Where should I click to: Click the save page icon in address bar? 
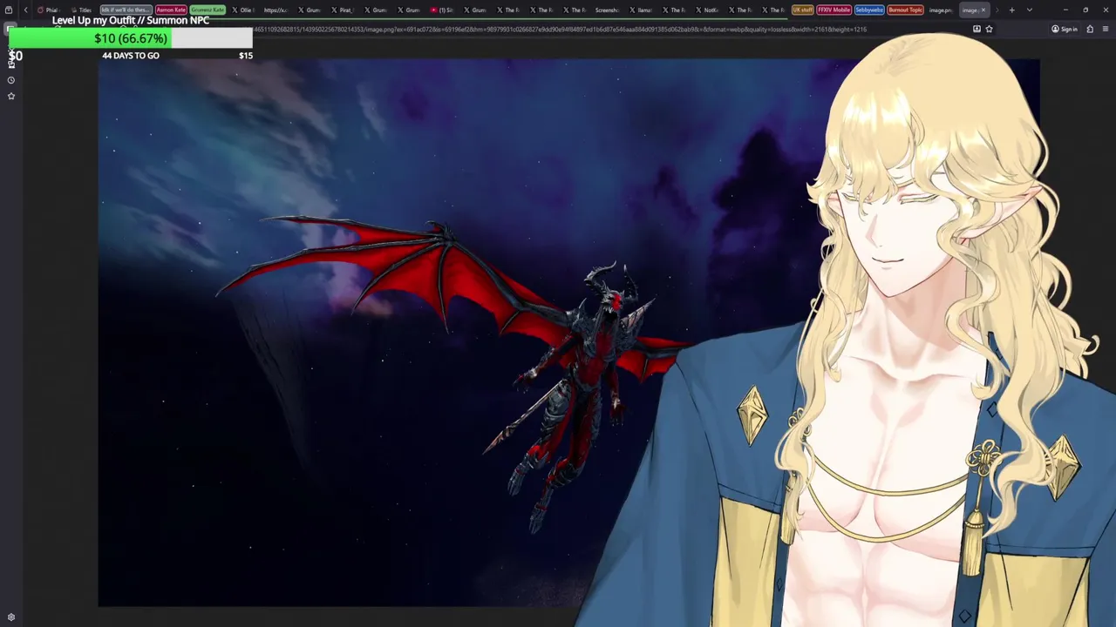[976, 29]
